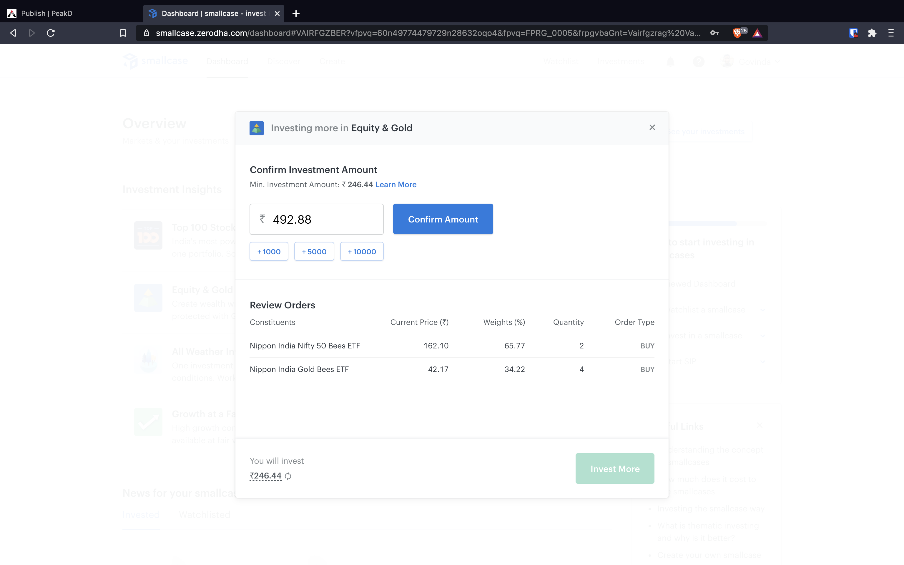Viewport: 904px width, 565px height.
Task: Open the extensions puzzle icon
Action: [x=872, y=33]
